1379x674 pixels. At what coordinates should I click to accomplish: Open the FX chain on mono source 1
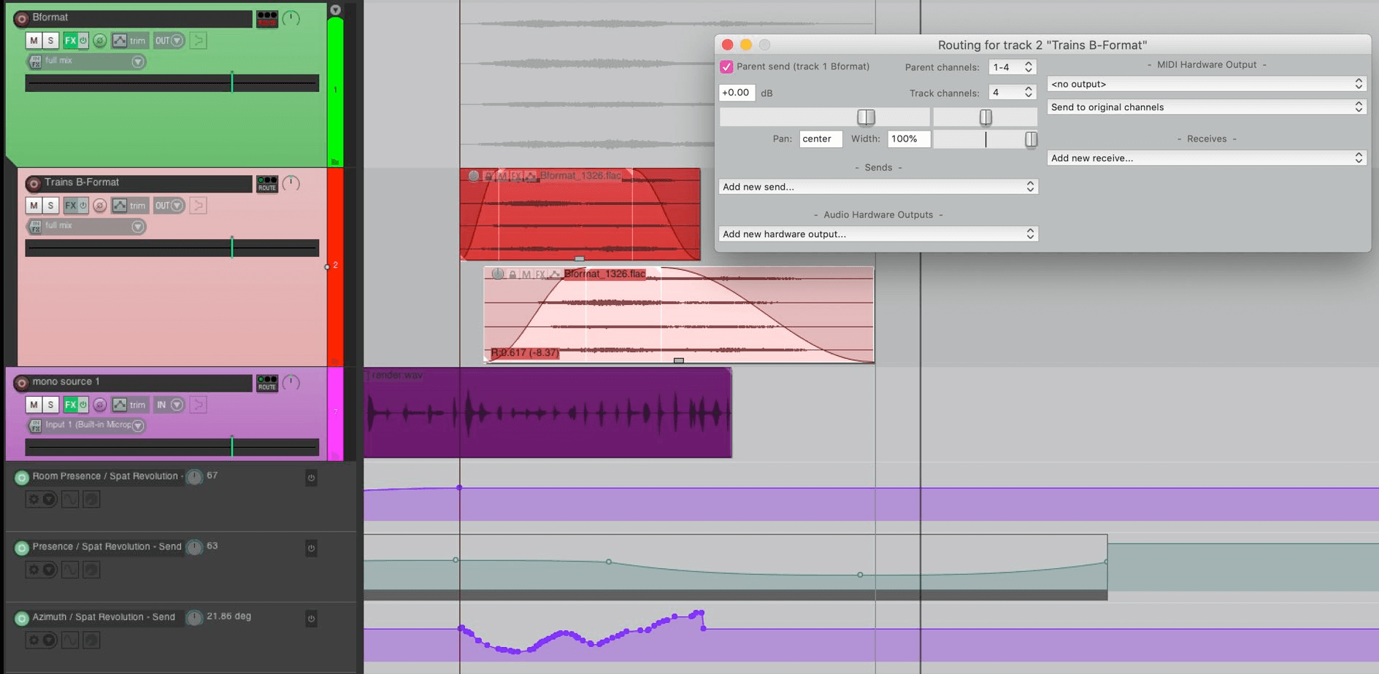coord(69,405)
